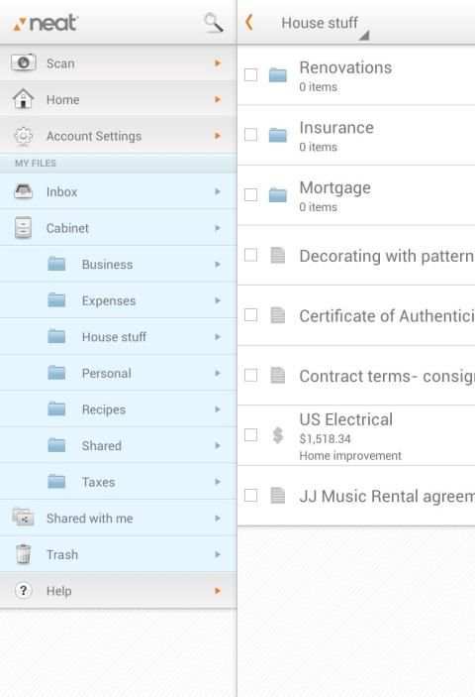Tick the US Electrical receipt checkbox
Screen dimensions: 475x697
pos(250,434)
